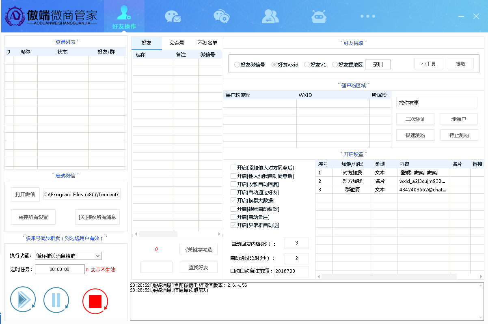
Task: Click the √关键字勾选 button
Action: coord(199,249)
